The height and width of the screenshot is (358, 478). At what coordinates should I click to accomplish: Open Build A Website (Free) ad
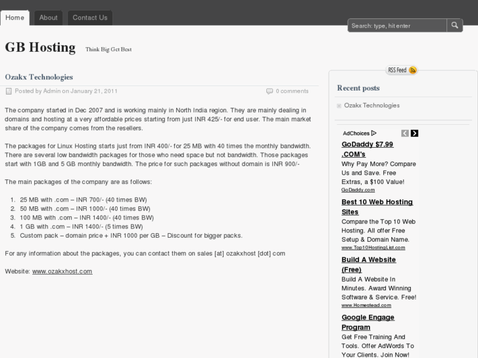click(369, 265)
